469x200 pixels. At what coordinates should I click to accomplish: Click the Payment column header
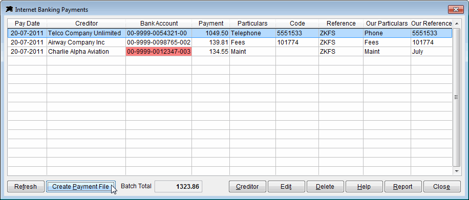click(211, 24)
